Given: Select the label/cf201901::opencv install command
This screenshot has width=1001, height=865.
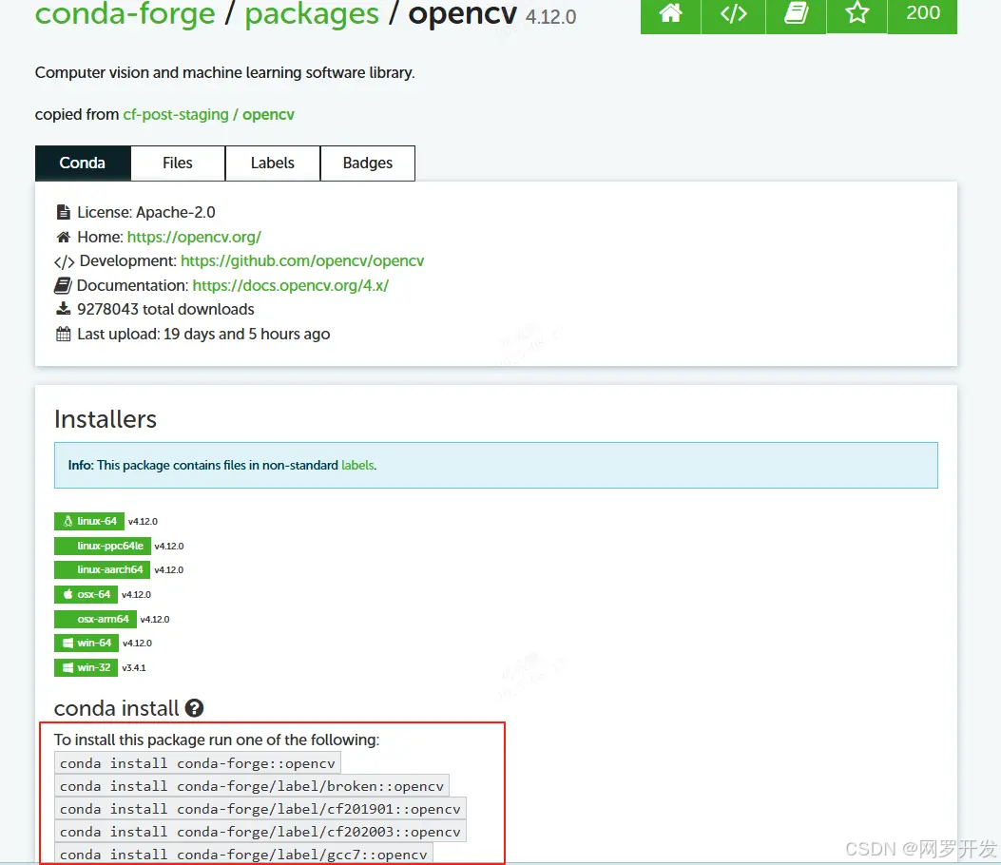Looking at the screenshot, I should [x=260, y=810].
